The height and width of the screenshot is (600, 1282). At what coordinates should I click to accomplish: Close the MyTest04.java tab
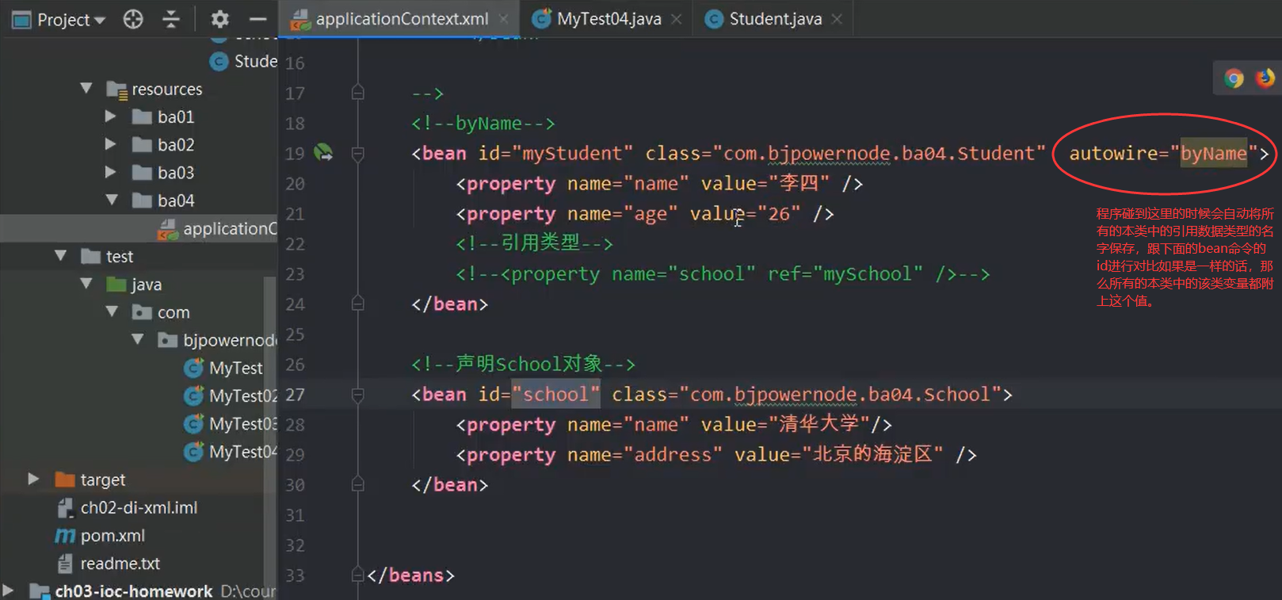[676, 19]
